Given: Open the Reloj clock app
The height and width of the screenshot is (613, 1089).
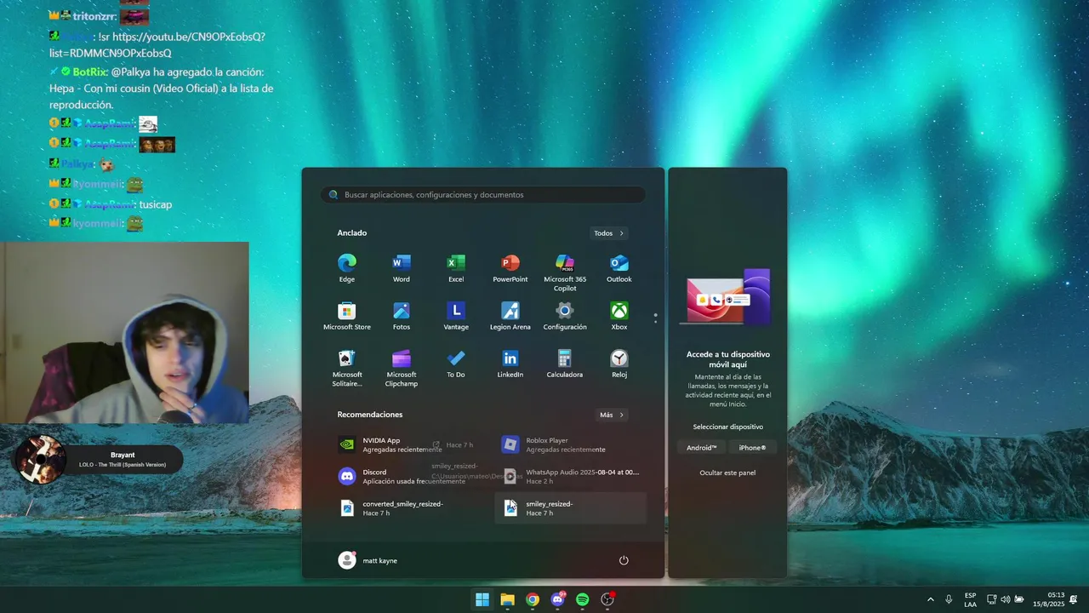Looking at the screenshot, I should pos(619,363).
